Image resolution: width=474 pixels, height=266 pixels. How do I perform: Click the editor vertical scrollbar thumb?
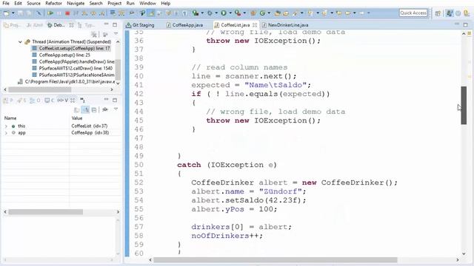coord(464,105)
